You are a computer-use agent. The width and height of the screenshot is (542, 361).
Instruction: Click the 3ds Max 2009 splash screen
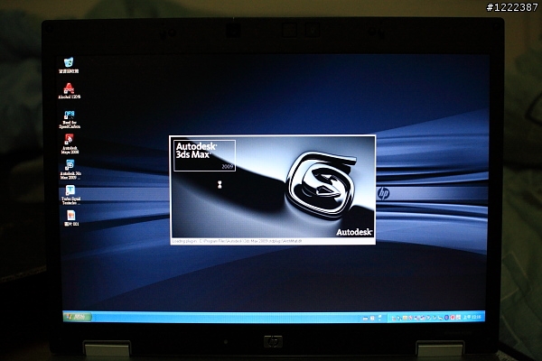[x=273, y=190]
